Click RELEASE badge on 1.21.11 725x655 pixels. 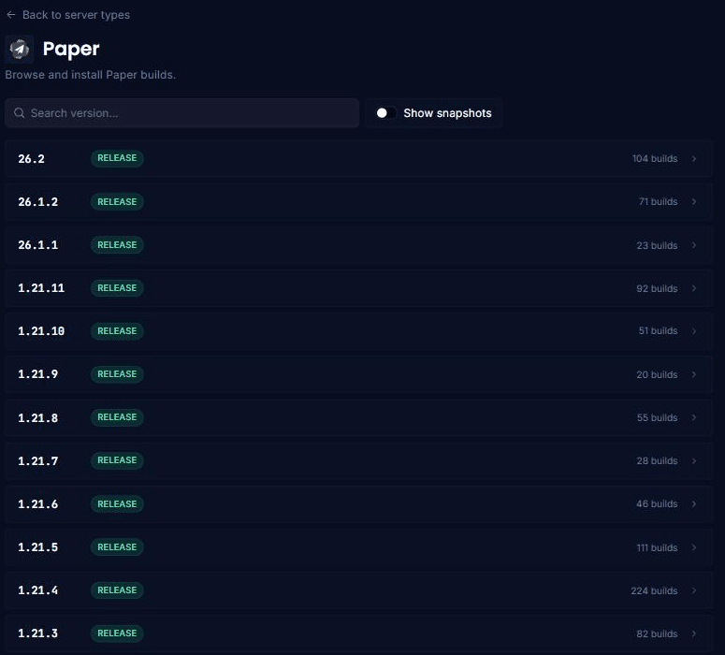point(117,288)
